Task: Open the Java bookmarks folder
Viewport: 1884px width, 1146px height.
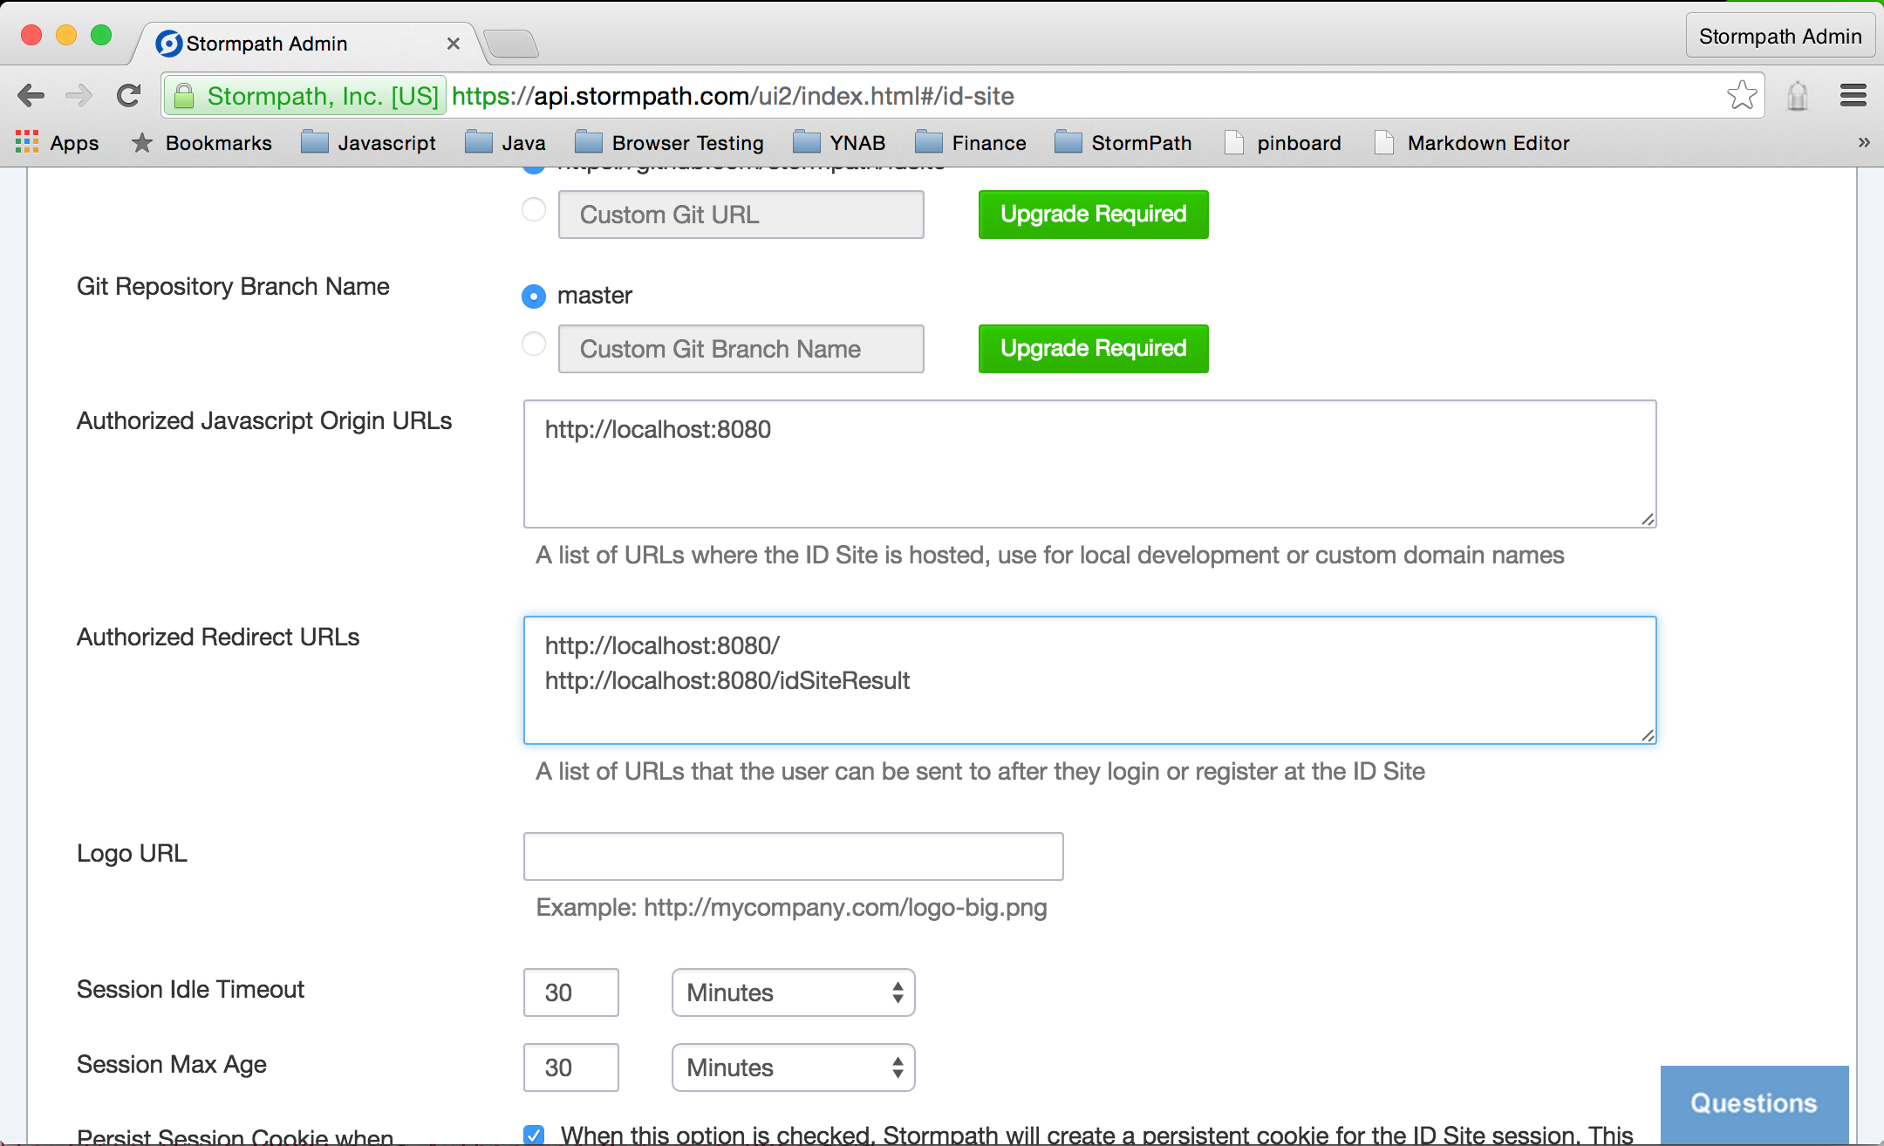Action: (505, 143)
